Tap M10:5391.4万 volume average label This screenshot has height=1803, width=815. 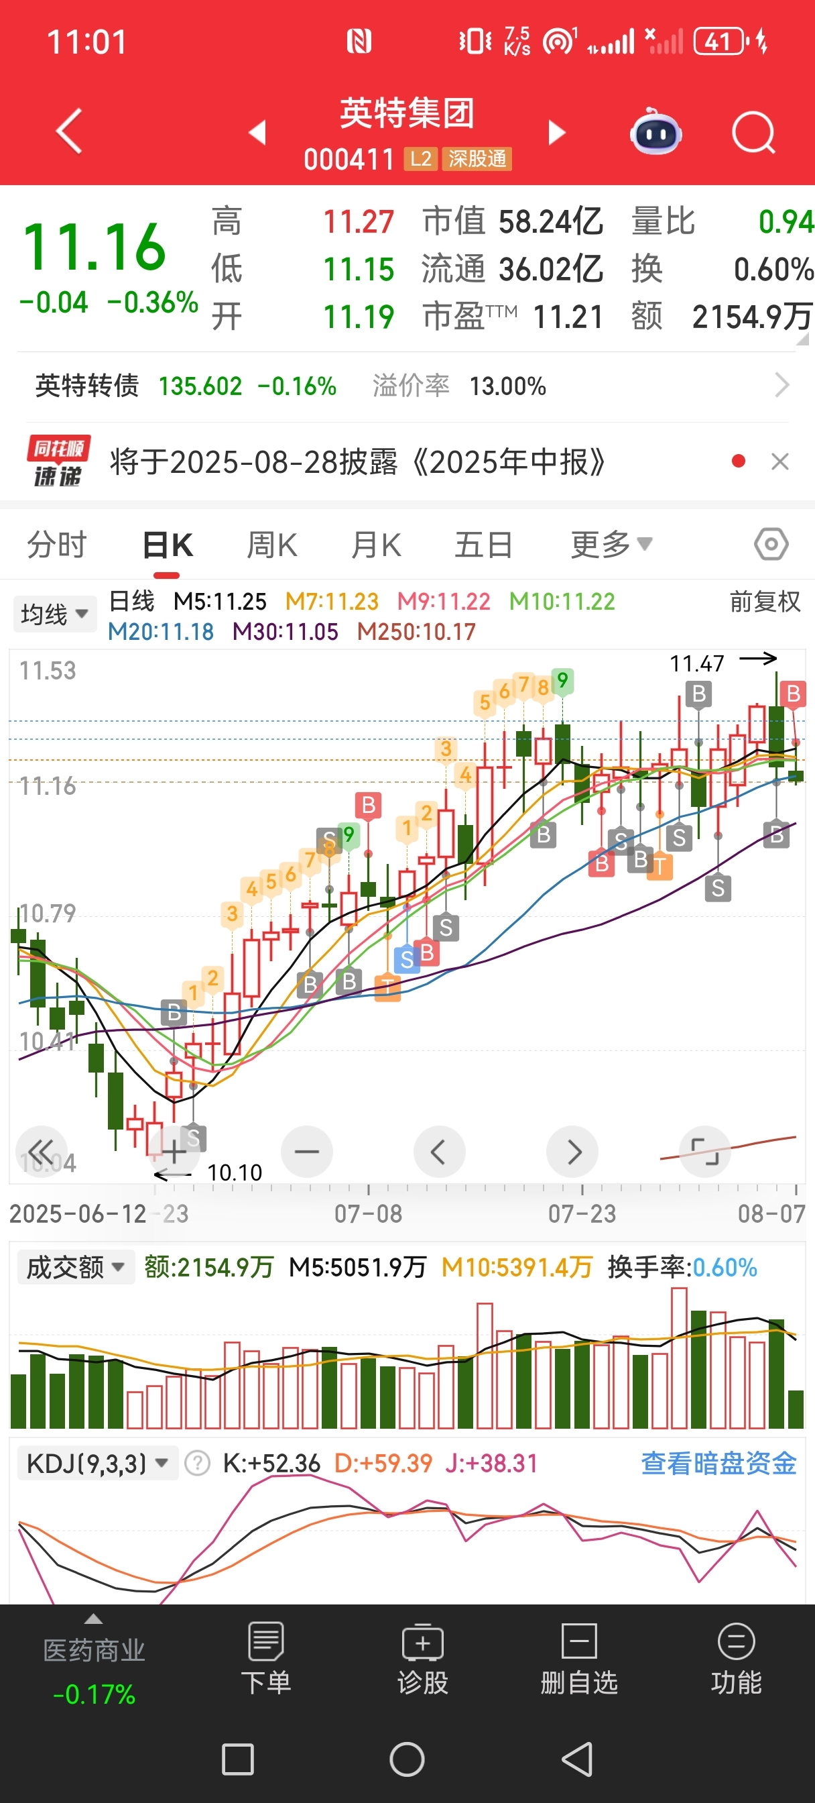(x=517, y=1267)
